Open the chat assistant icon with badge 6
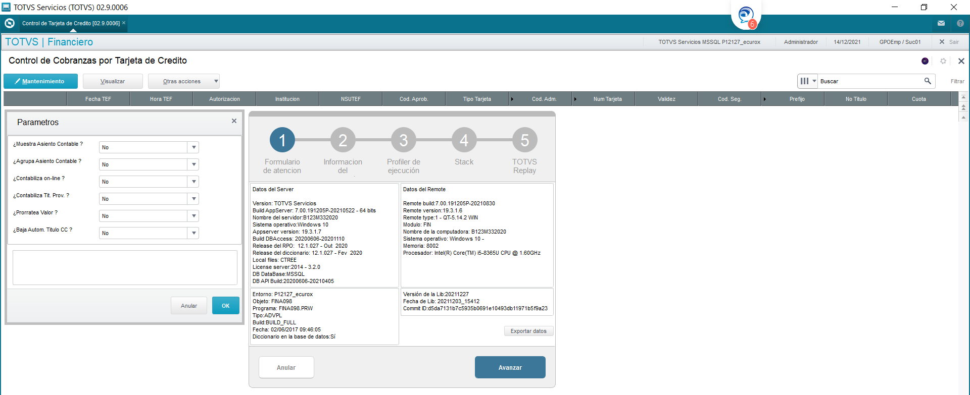This screenshot has height=395, width=970. pos(746,16)
